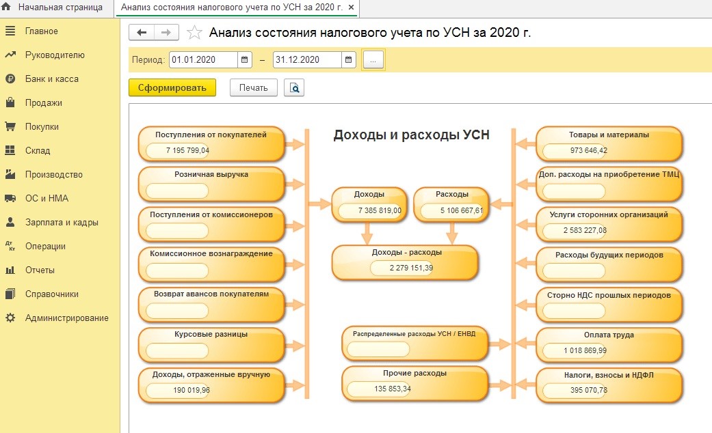Screen dimensions: 712x433
Task: Click the Печать button
Action: pyautogui.click(x=253, y=88)
